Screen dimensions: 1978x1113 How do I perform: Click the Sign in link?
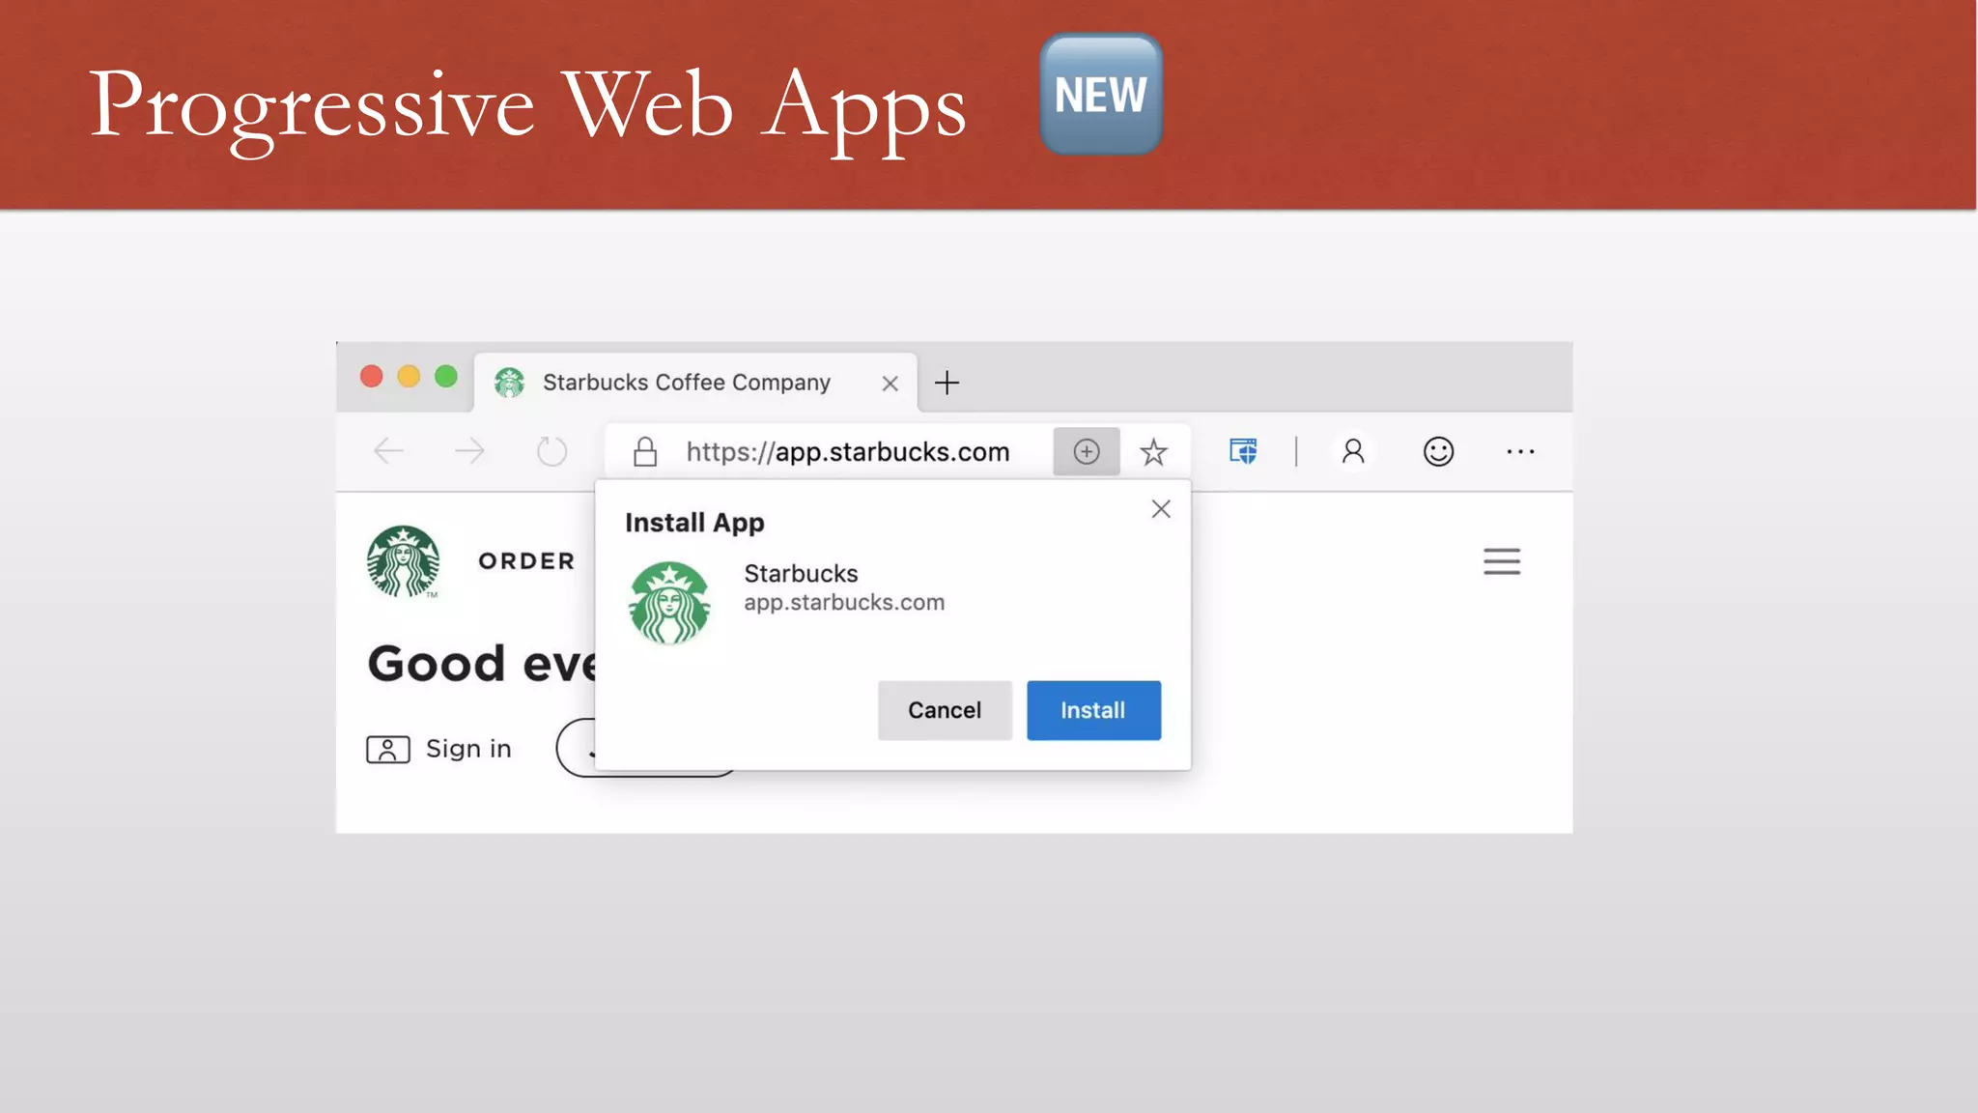coord(468,749)
